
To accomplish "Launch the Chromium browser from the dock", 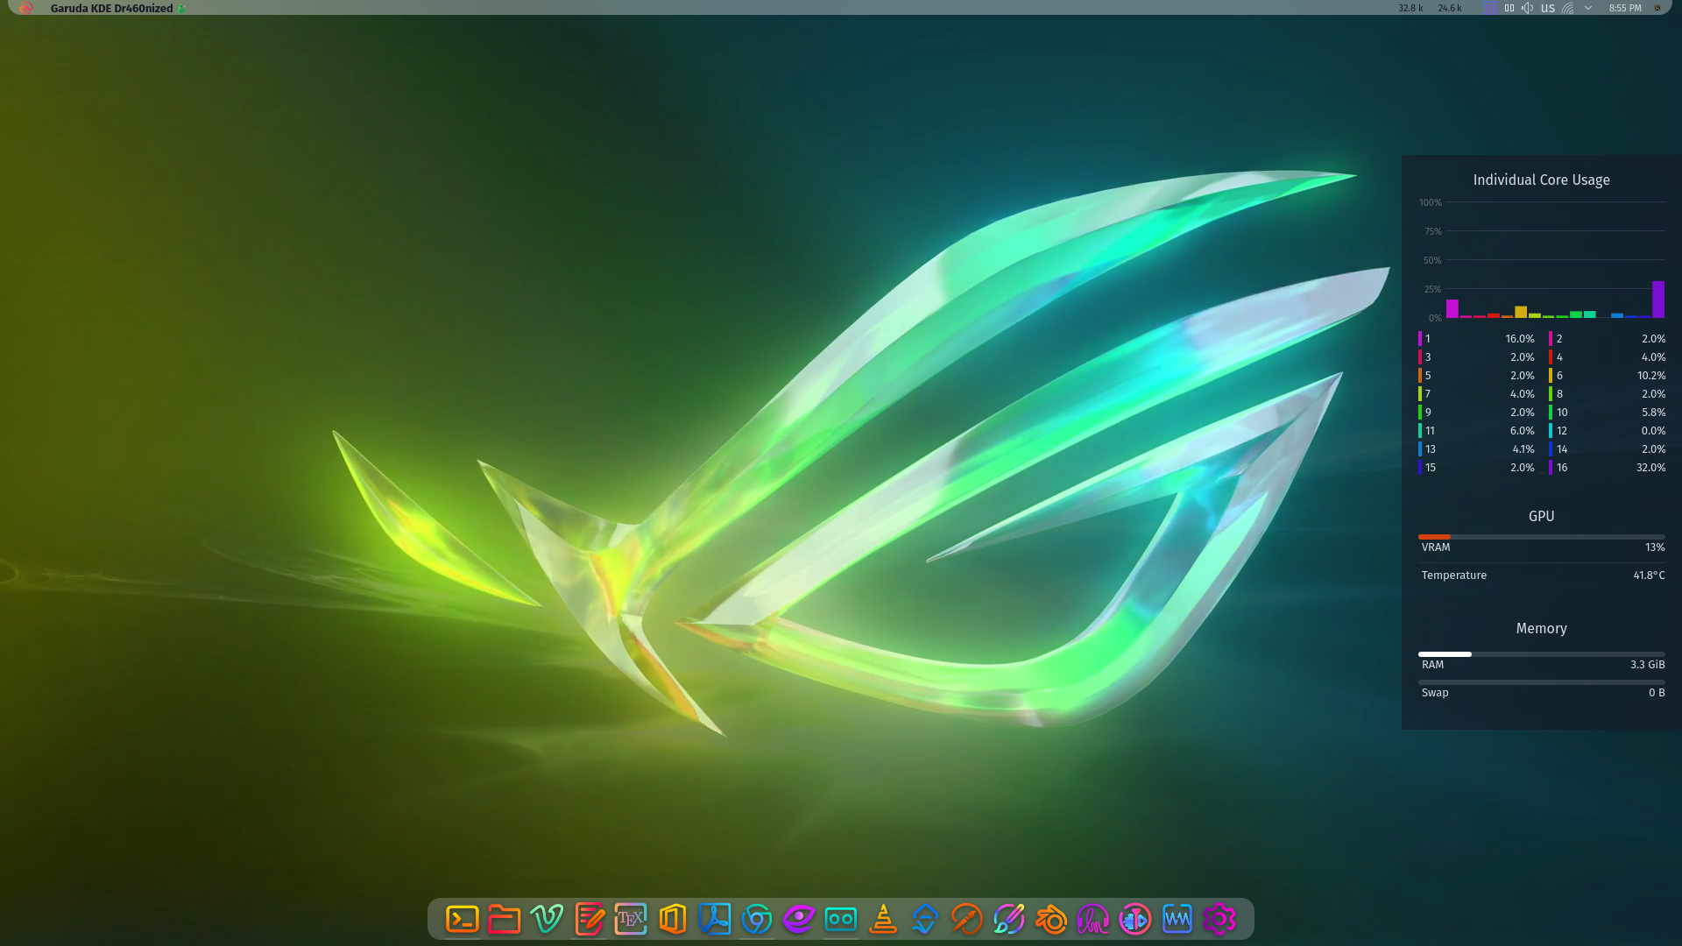I will point(757,919).
